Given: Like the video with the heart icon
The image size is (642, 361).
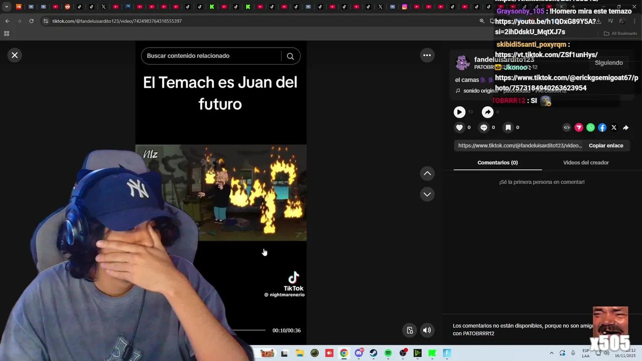Looking at the screenshot, I should tap(459, 127).
